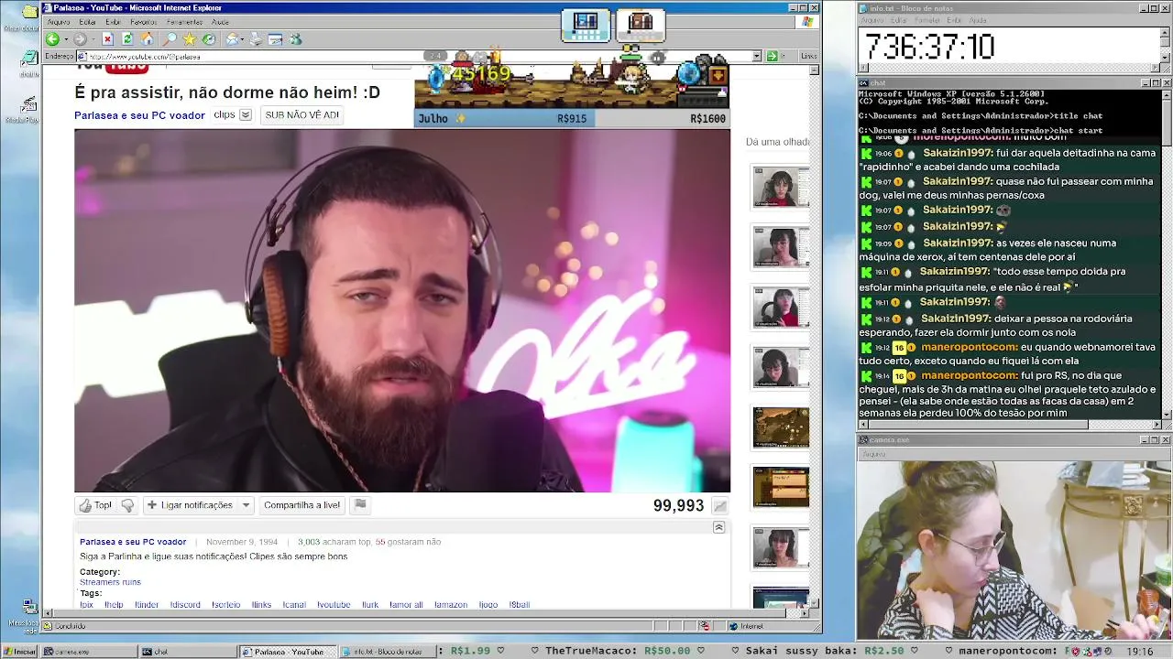The height and width of the screenshot is (659, 1173).
Task: Click the Iniciar start button
Action: (20, 652)
